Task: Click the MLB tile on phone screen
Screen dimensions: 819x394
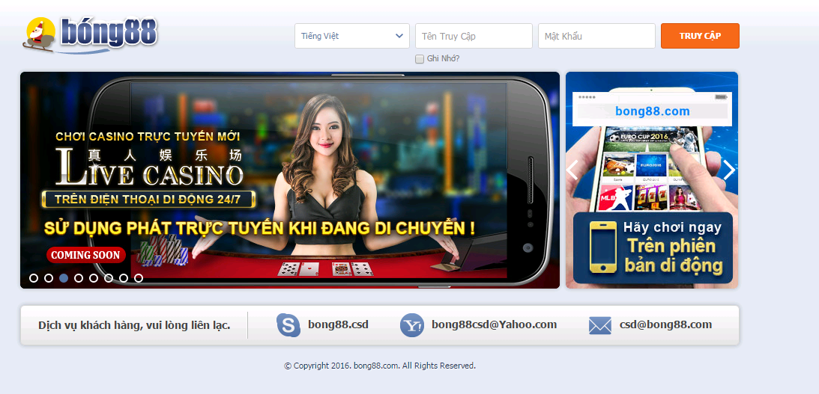Action: (615, 198)
